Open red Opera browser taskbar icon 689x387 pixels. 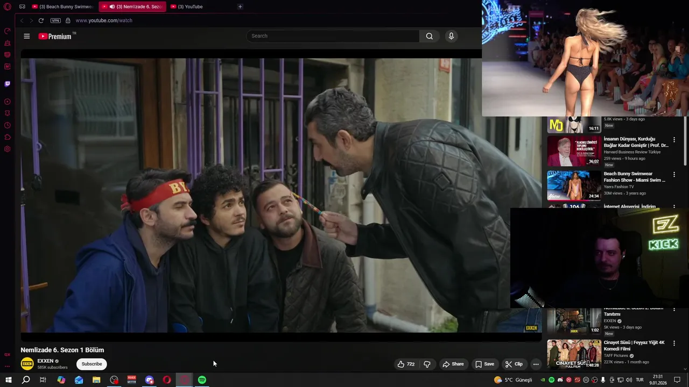[x=167, y=380]
